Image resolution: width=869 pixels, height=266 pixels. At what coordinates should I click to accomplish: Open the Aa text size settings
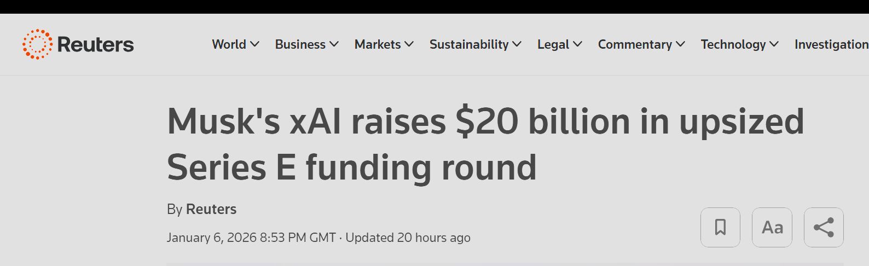[772, 227]
